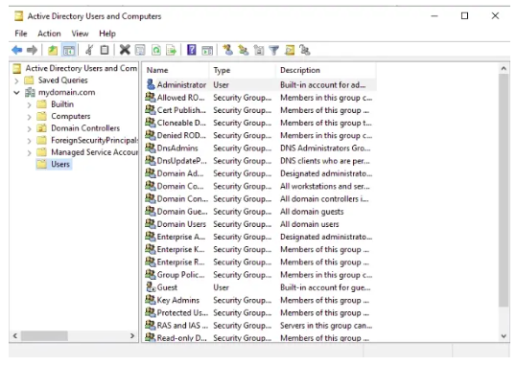Click the Export List toolbar icon
The height and width of the screenshot is (365, 517).
click(x=172, y=50)
